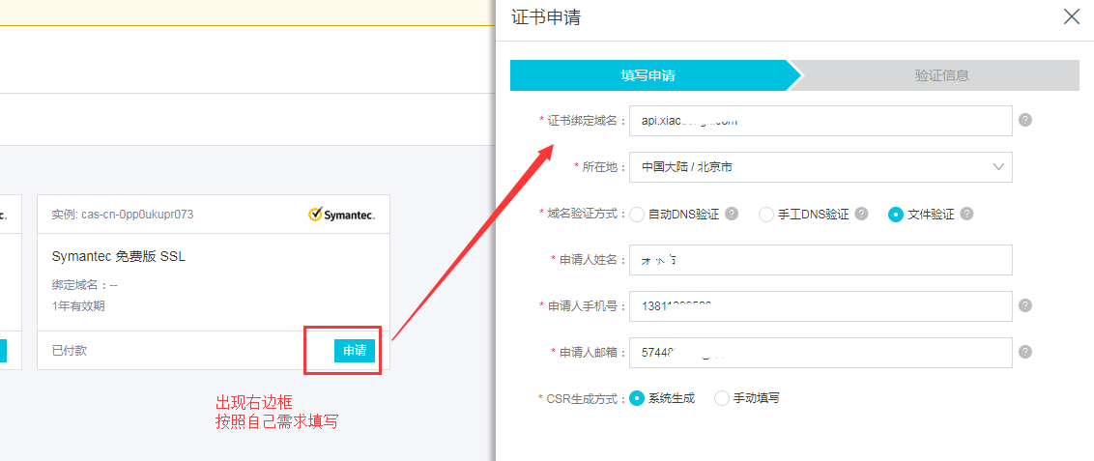Click help icon beside 申请人邮箱 field
1094x461 pixels.
tap(1025, 352)
